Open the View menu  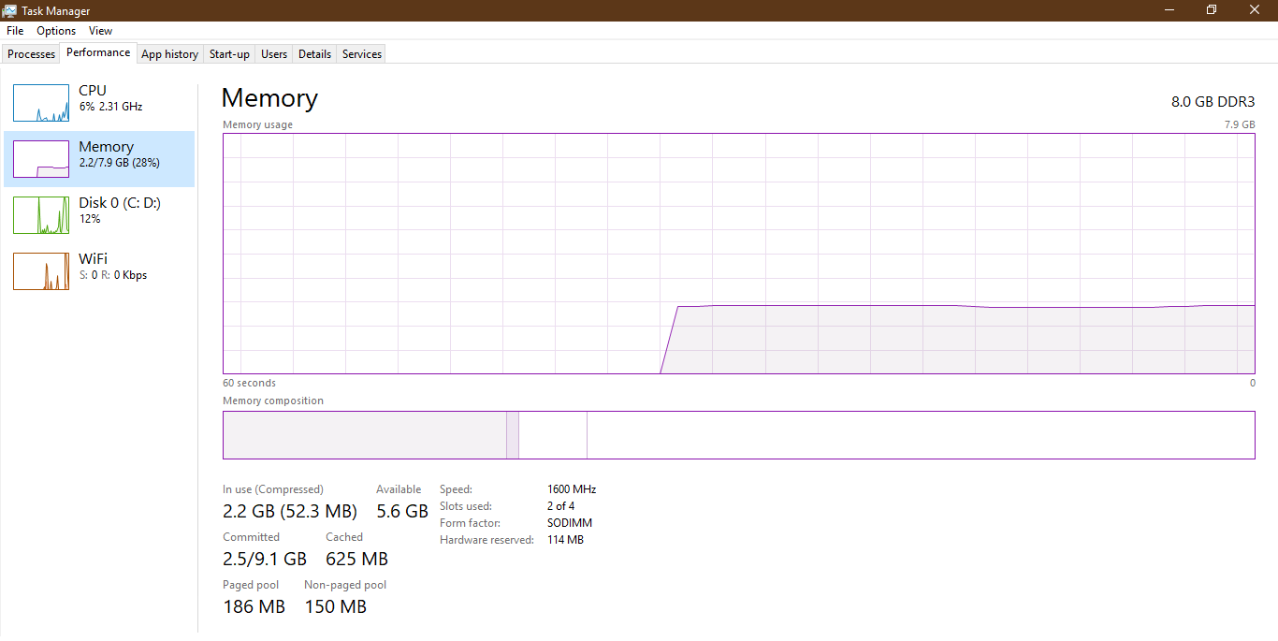[x=99, y=30]
